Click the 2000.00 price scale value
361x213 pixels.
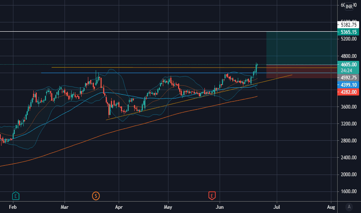[349, 175]
